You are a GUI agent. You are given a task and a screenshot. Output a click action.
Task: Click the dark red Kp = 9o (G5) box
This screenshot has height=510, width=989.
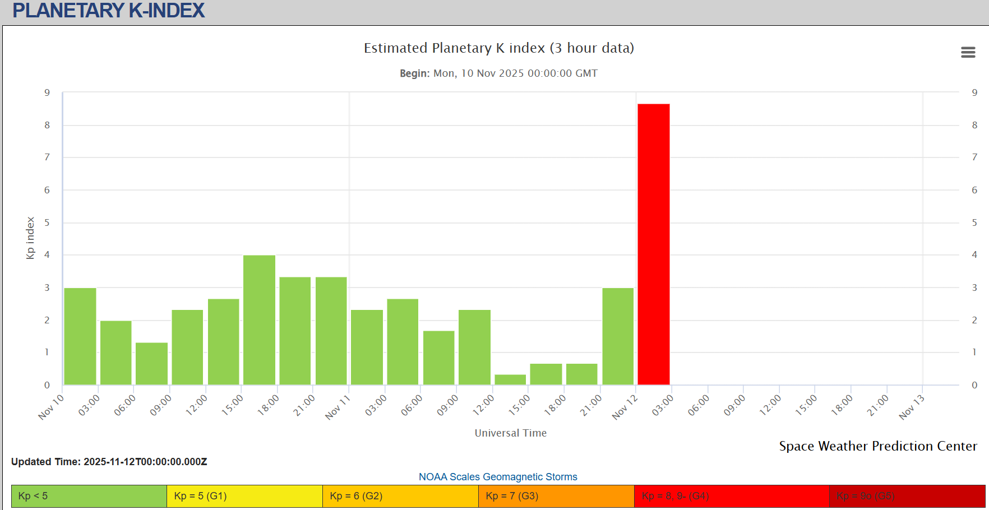point(907,496)
